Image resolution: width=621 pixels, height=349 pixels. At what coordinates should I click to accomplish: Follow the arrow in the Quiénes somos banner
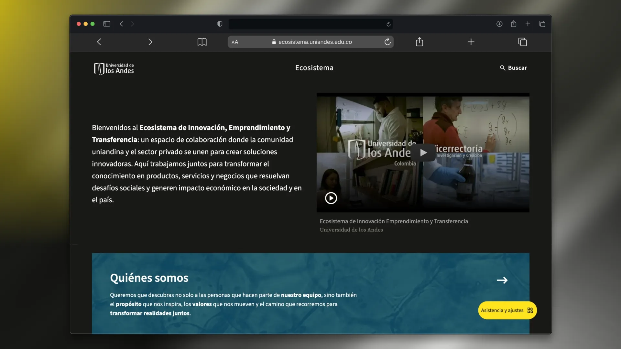[502, 280]
